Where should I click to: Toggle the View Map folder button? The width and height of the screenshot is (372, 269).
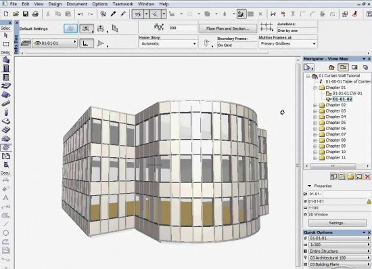point(343,68)
